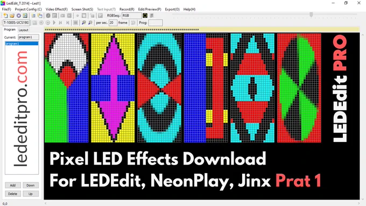Click the vertical scrollbar up arrow
Viewport: 366px width, 206px height.
pyautogui.click(x=363, y=35)
